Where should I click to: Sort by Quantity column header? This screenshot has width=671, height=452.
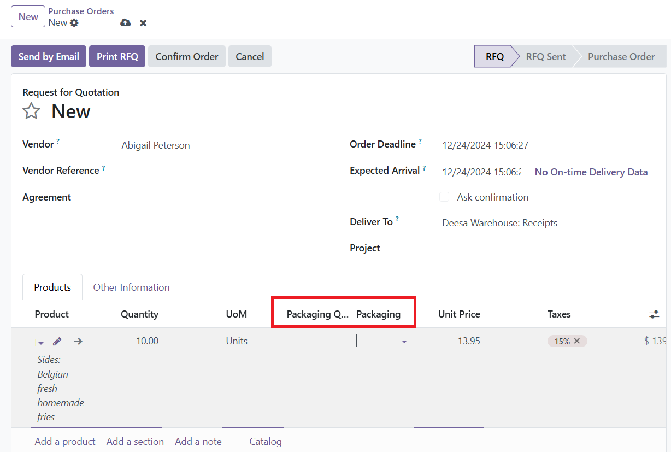coord(140,314)
